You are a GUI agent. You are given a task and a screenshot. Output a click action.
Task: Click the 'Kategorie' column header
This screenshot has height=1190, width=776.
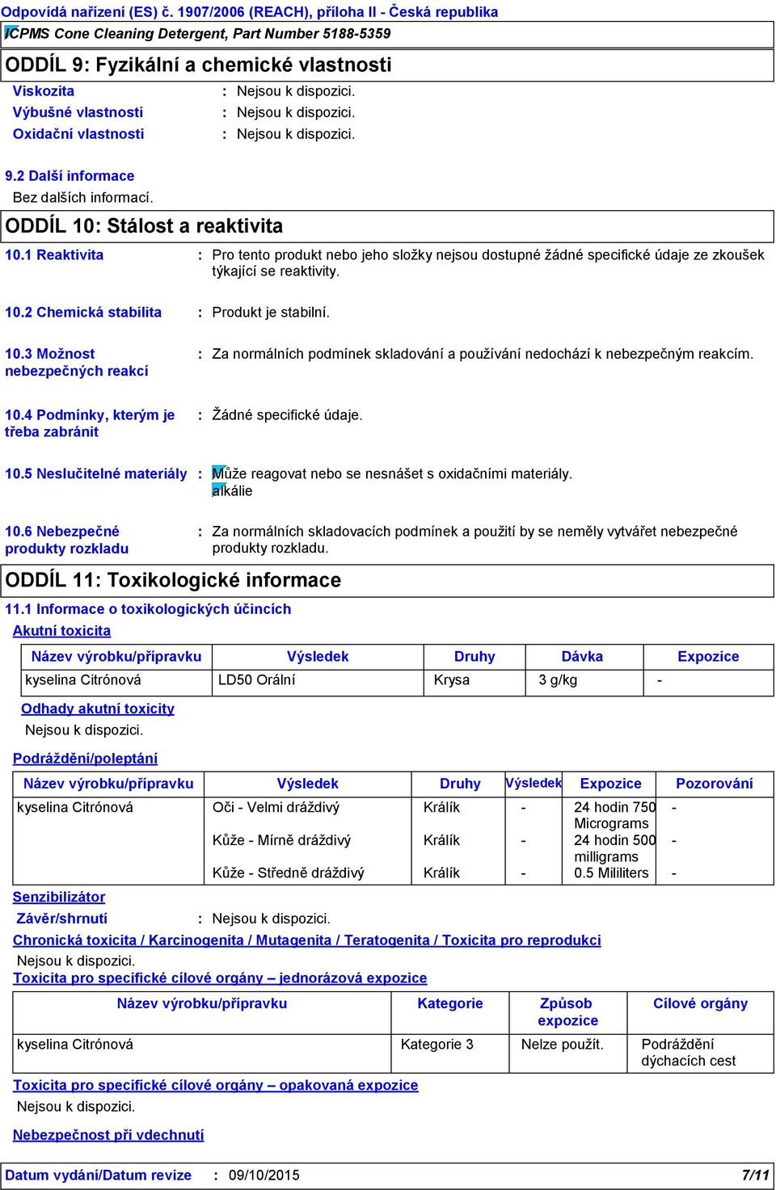450,1004
